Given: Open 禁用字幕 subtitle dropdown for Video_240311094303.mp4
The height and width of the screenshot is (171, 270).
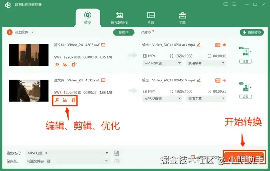Looking at the screenshot, I should point(206,63).
